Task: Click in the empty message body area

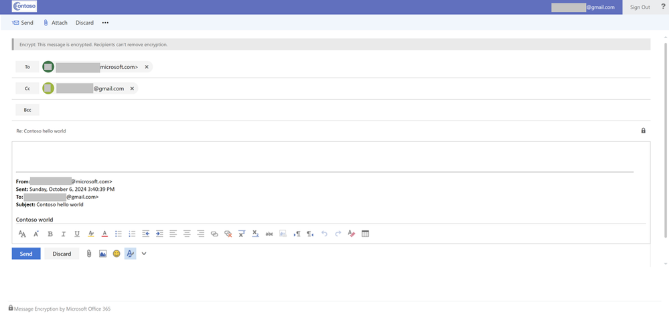Action: pos(331,157)
